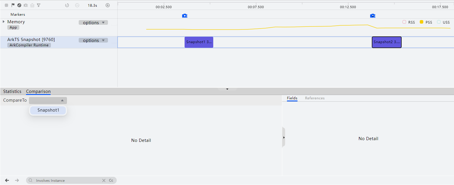Screen dimensions: 454x185
Task: Click the second camera marker near 00:12.500
Action: (372, 16)
